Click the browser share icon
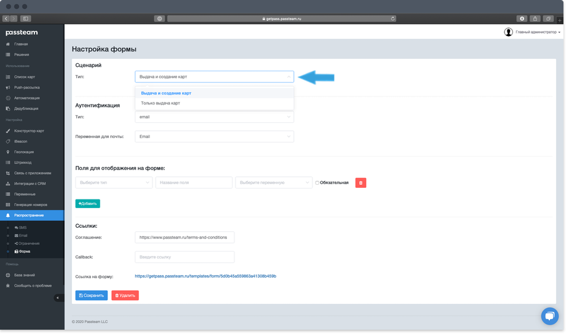 click(535, 18)
